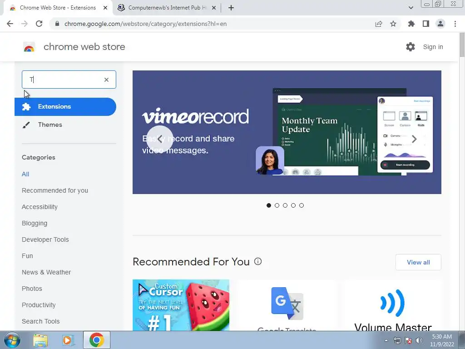Choose the Developer Tools category
Image resolution: width=465 pixels, height=349 pixels.
(x=45, y=239)
